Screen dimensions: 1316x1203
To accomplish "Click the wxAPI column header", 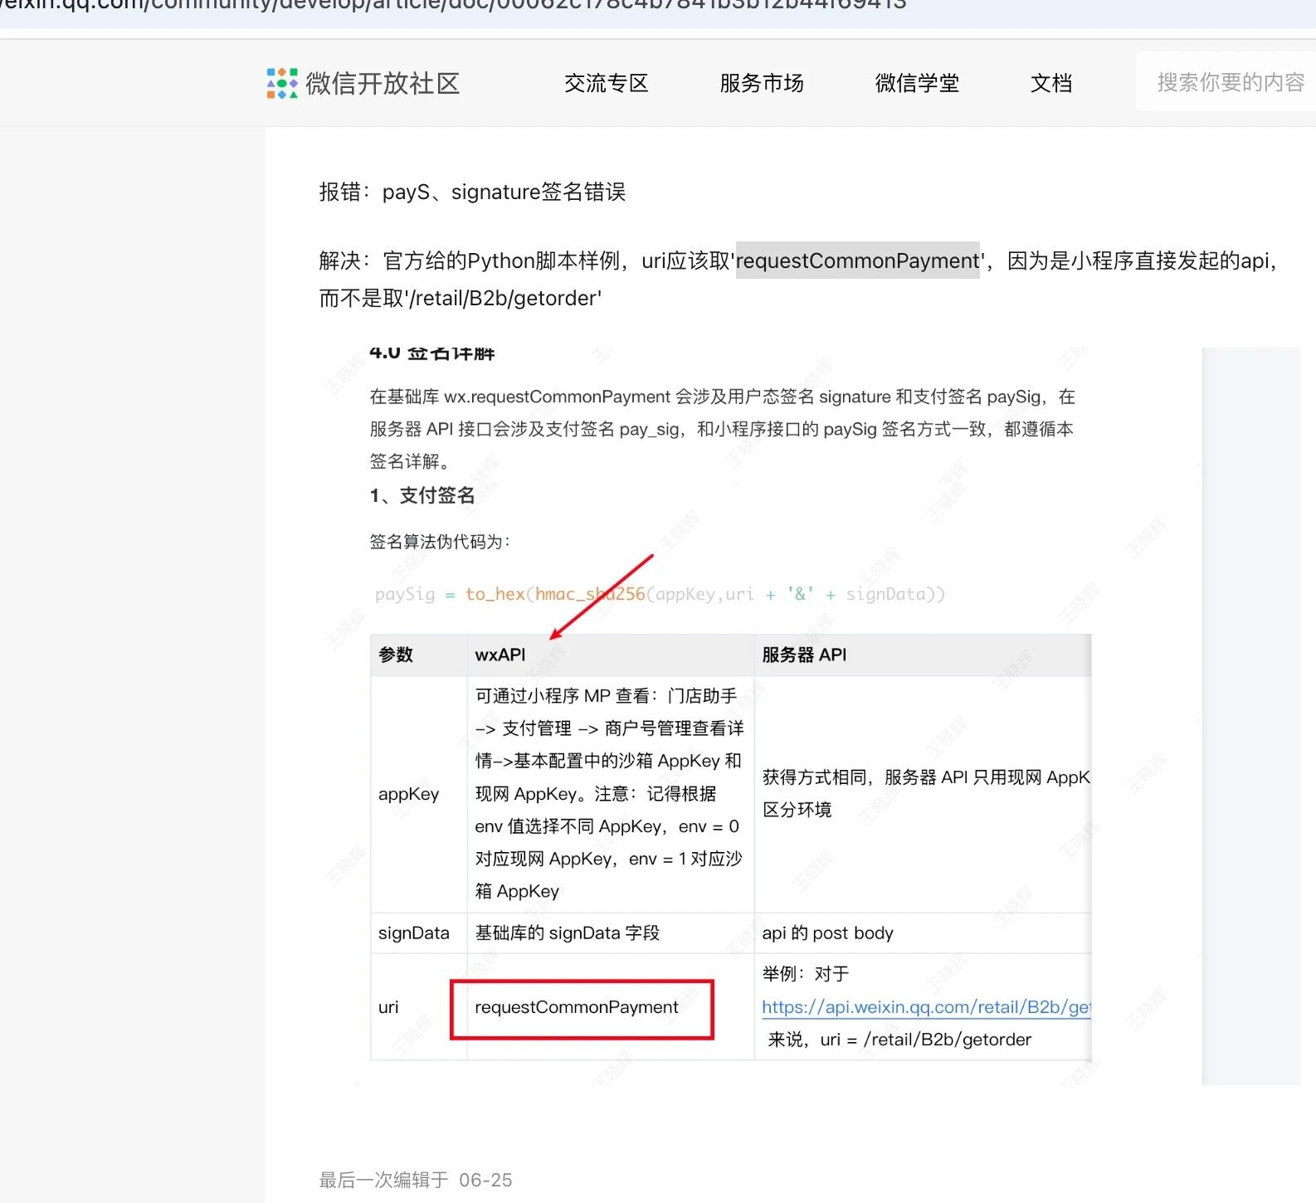I will coord(611,655).
